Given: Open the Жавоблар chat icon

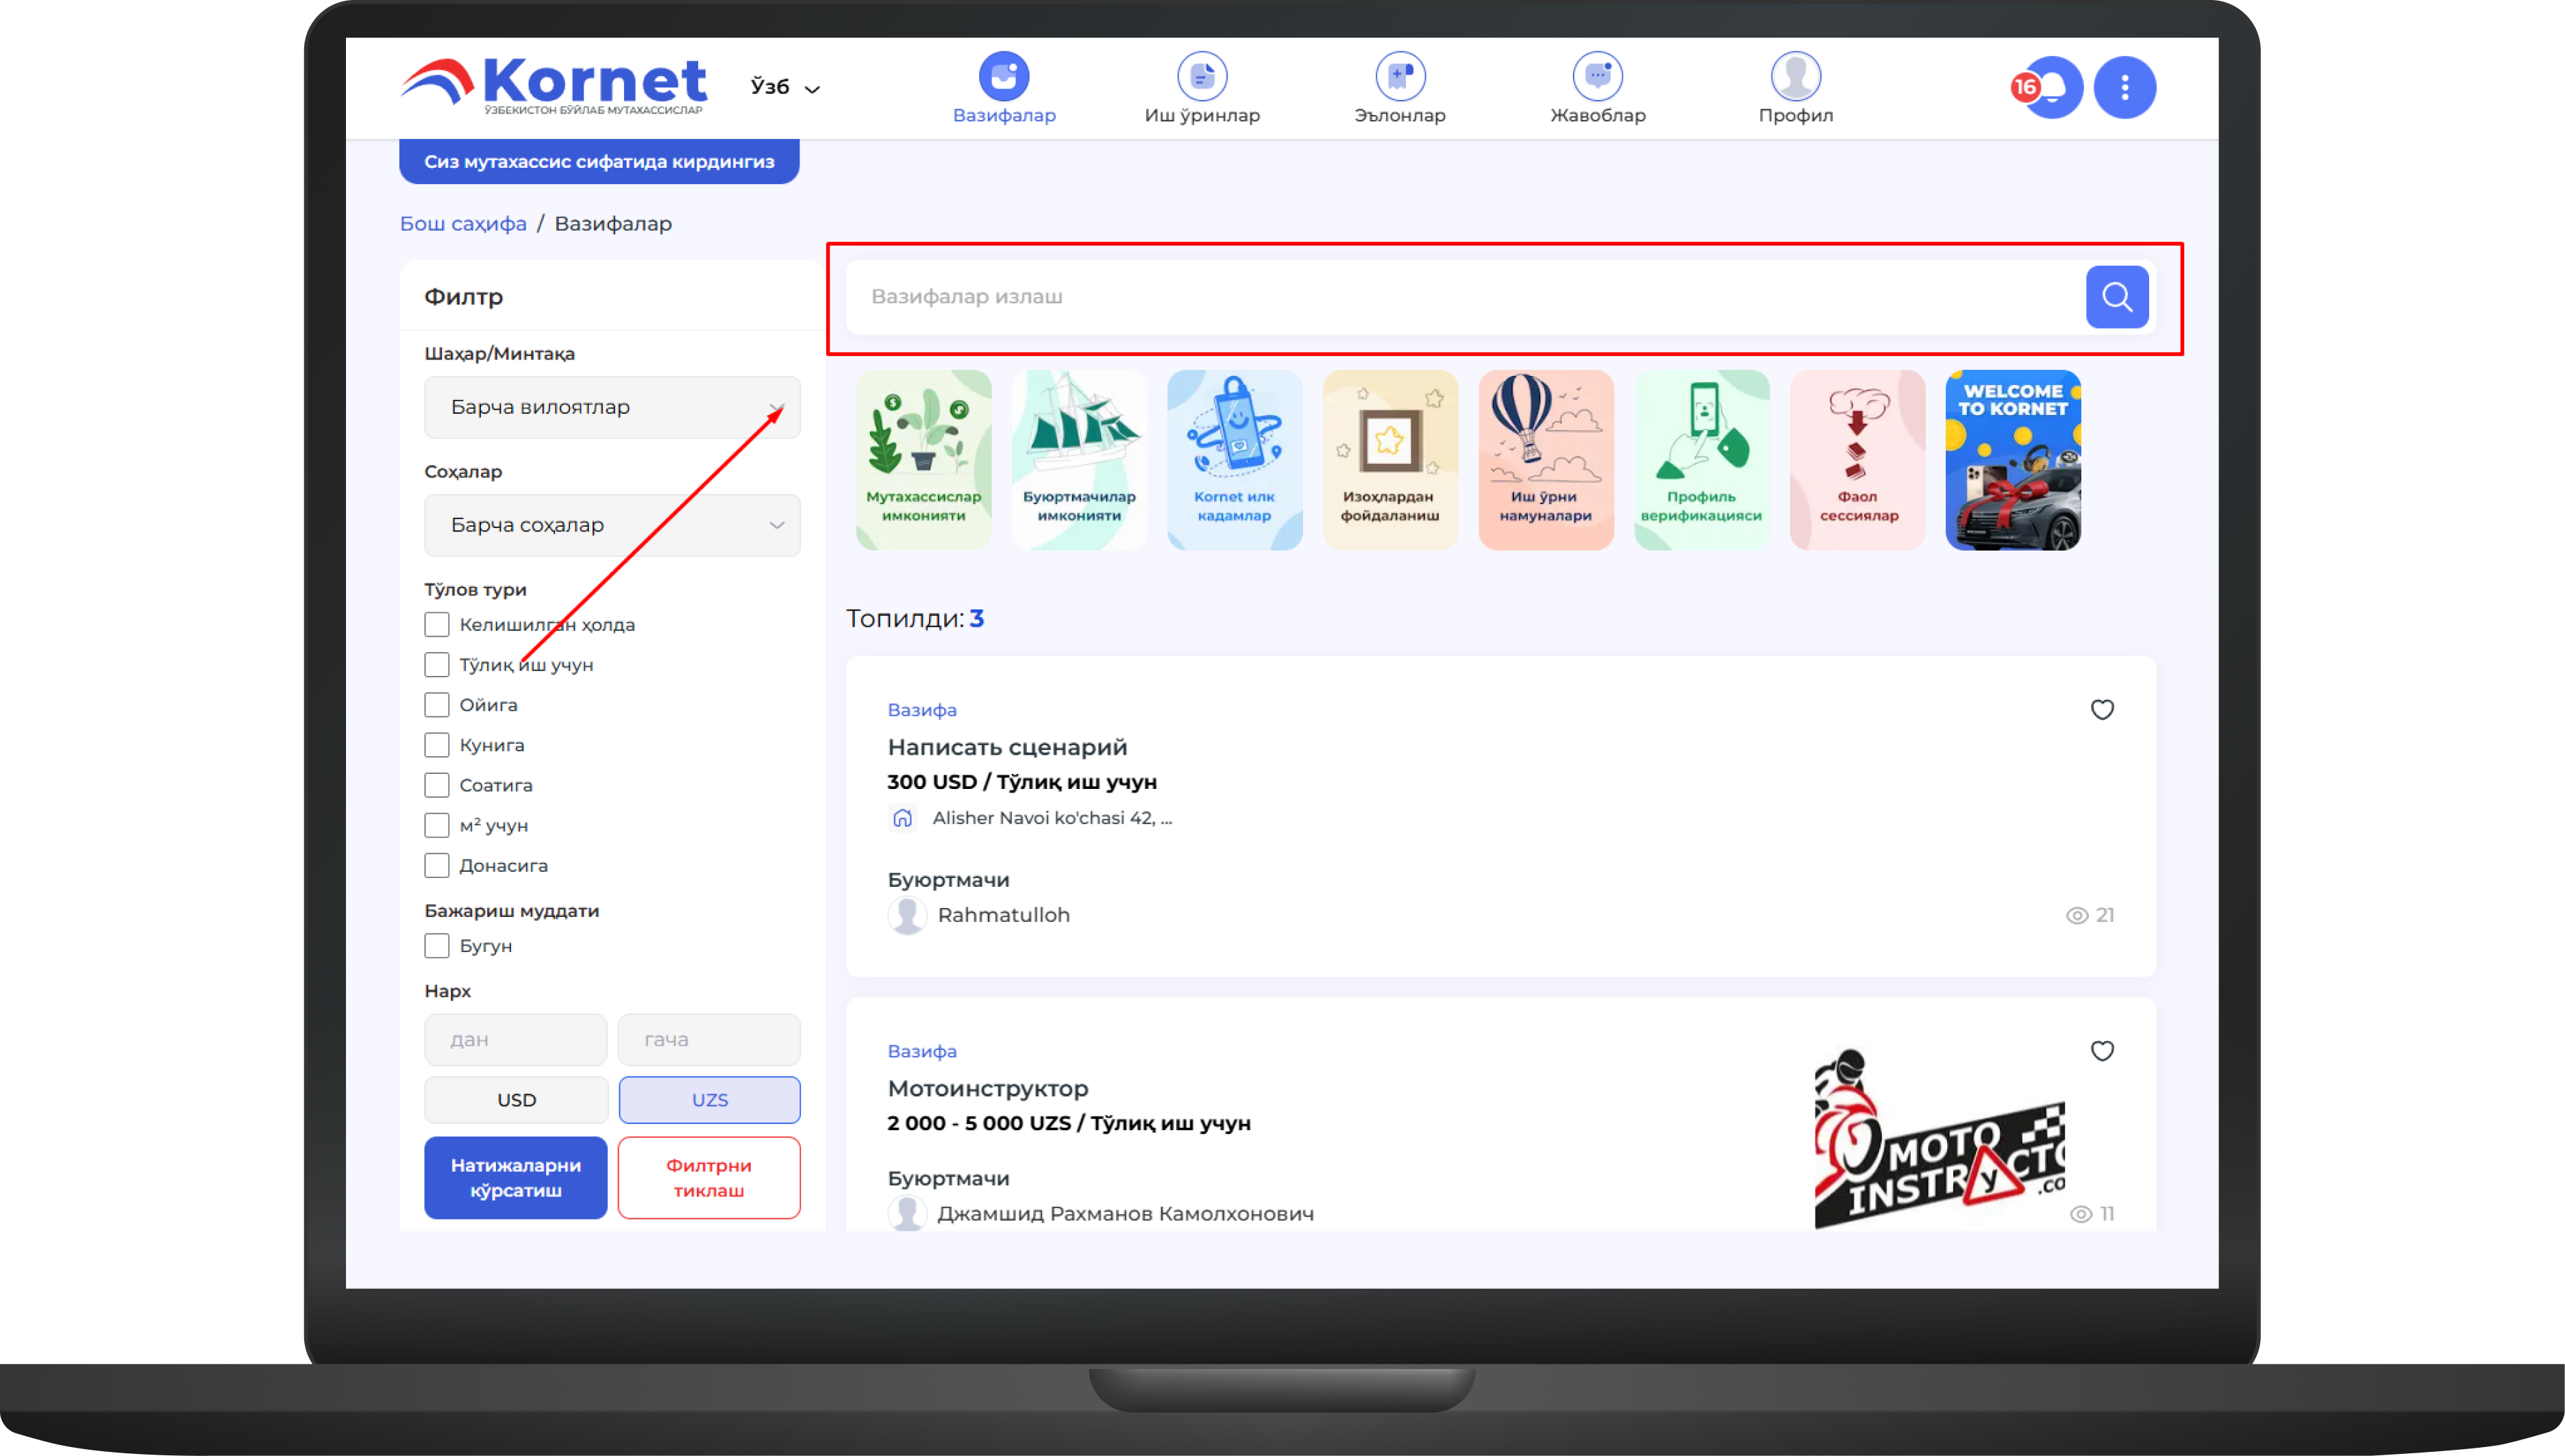Looking at the screenshot, I should [x=1597, y=77].
